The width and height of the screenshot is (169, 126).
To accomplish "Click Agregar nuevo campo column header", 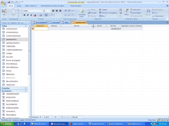I will 132,26.
